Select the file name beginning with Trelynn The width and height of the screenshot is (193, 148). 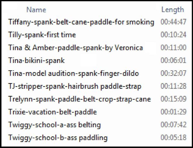[x=79, y=99]
